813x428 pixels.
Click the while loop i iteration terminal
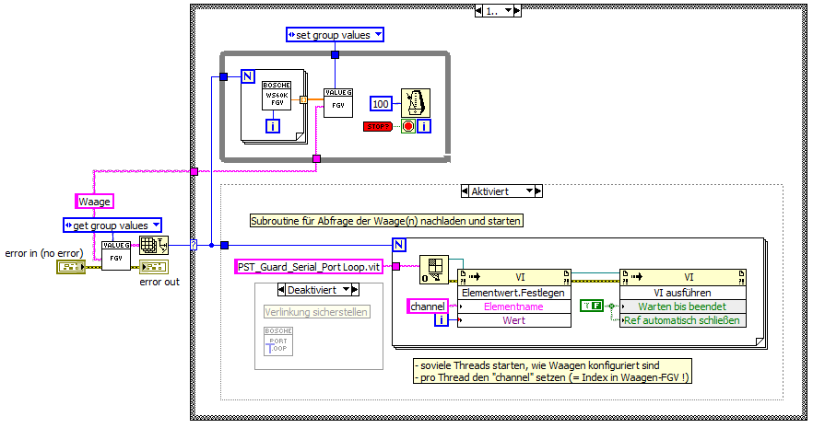coord(424,126)
